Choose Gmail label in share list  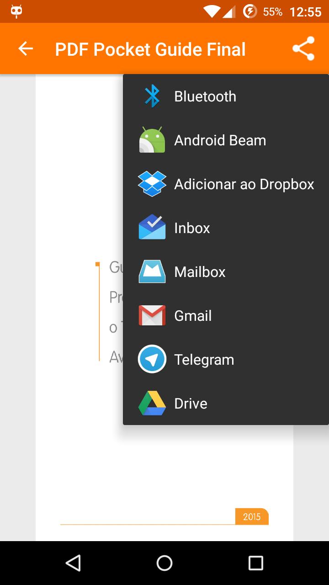point(193,316)
